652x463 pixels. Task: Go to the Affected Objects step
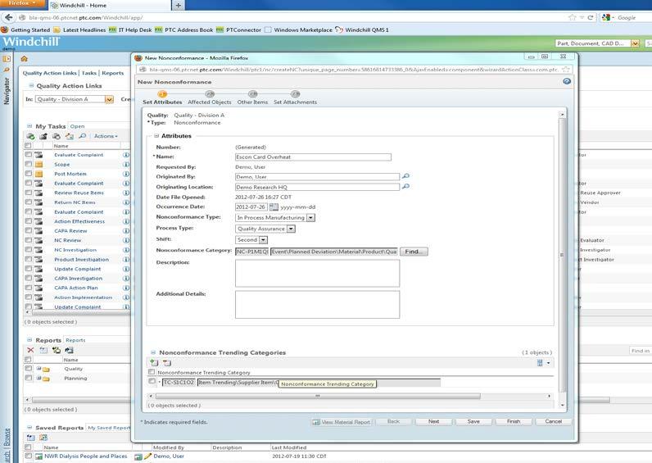pyautogui.click(x=210, y=98)
